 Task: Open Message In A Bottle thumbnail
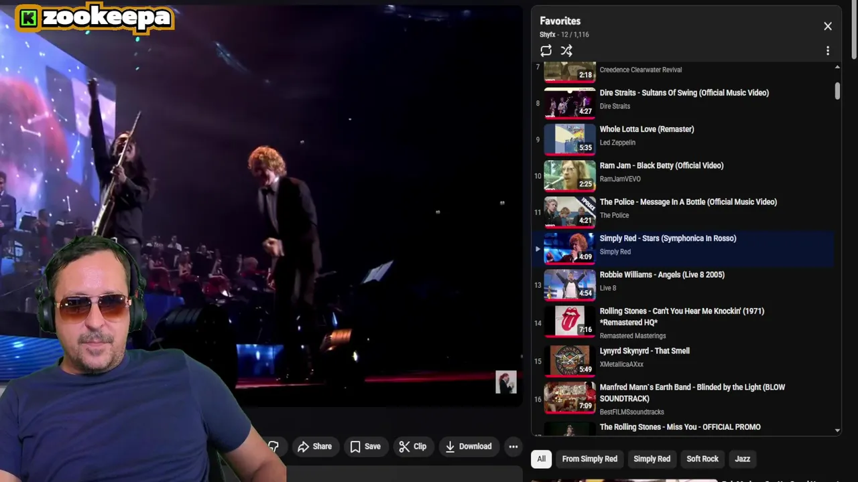click(570, 212)
